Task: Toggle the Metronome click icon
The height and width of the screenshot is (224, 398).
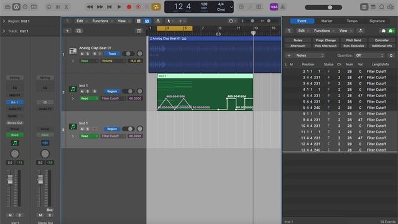Action: (x=283, y=7)
